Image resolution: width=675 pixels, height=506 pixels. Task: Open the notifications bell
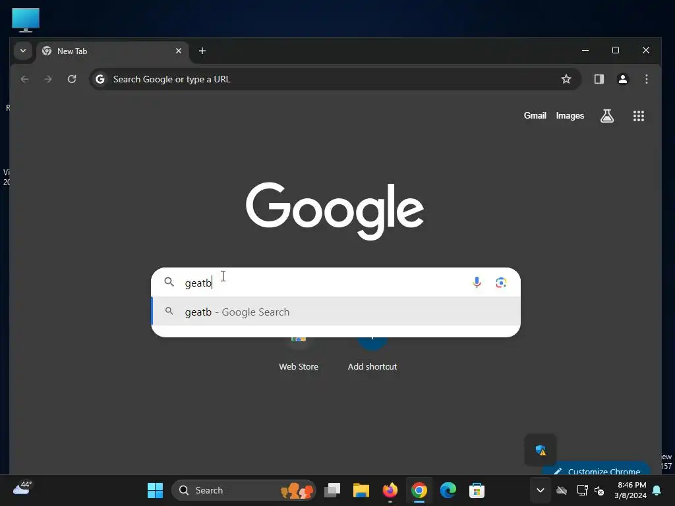click(657, 490)
